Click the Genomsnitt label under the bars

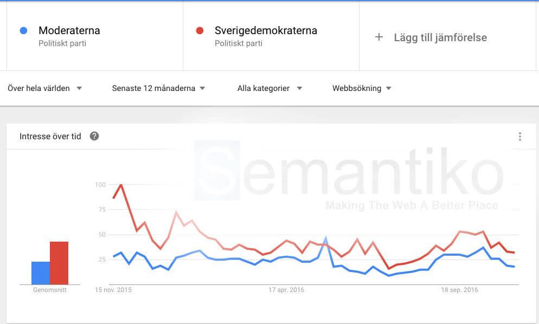click(50, 290)
